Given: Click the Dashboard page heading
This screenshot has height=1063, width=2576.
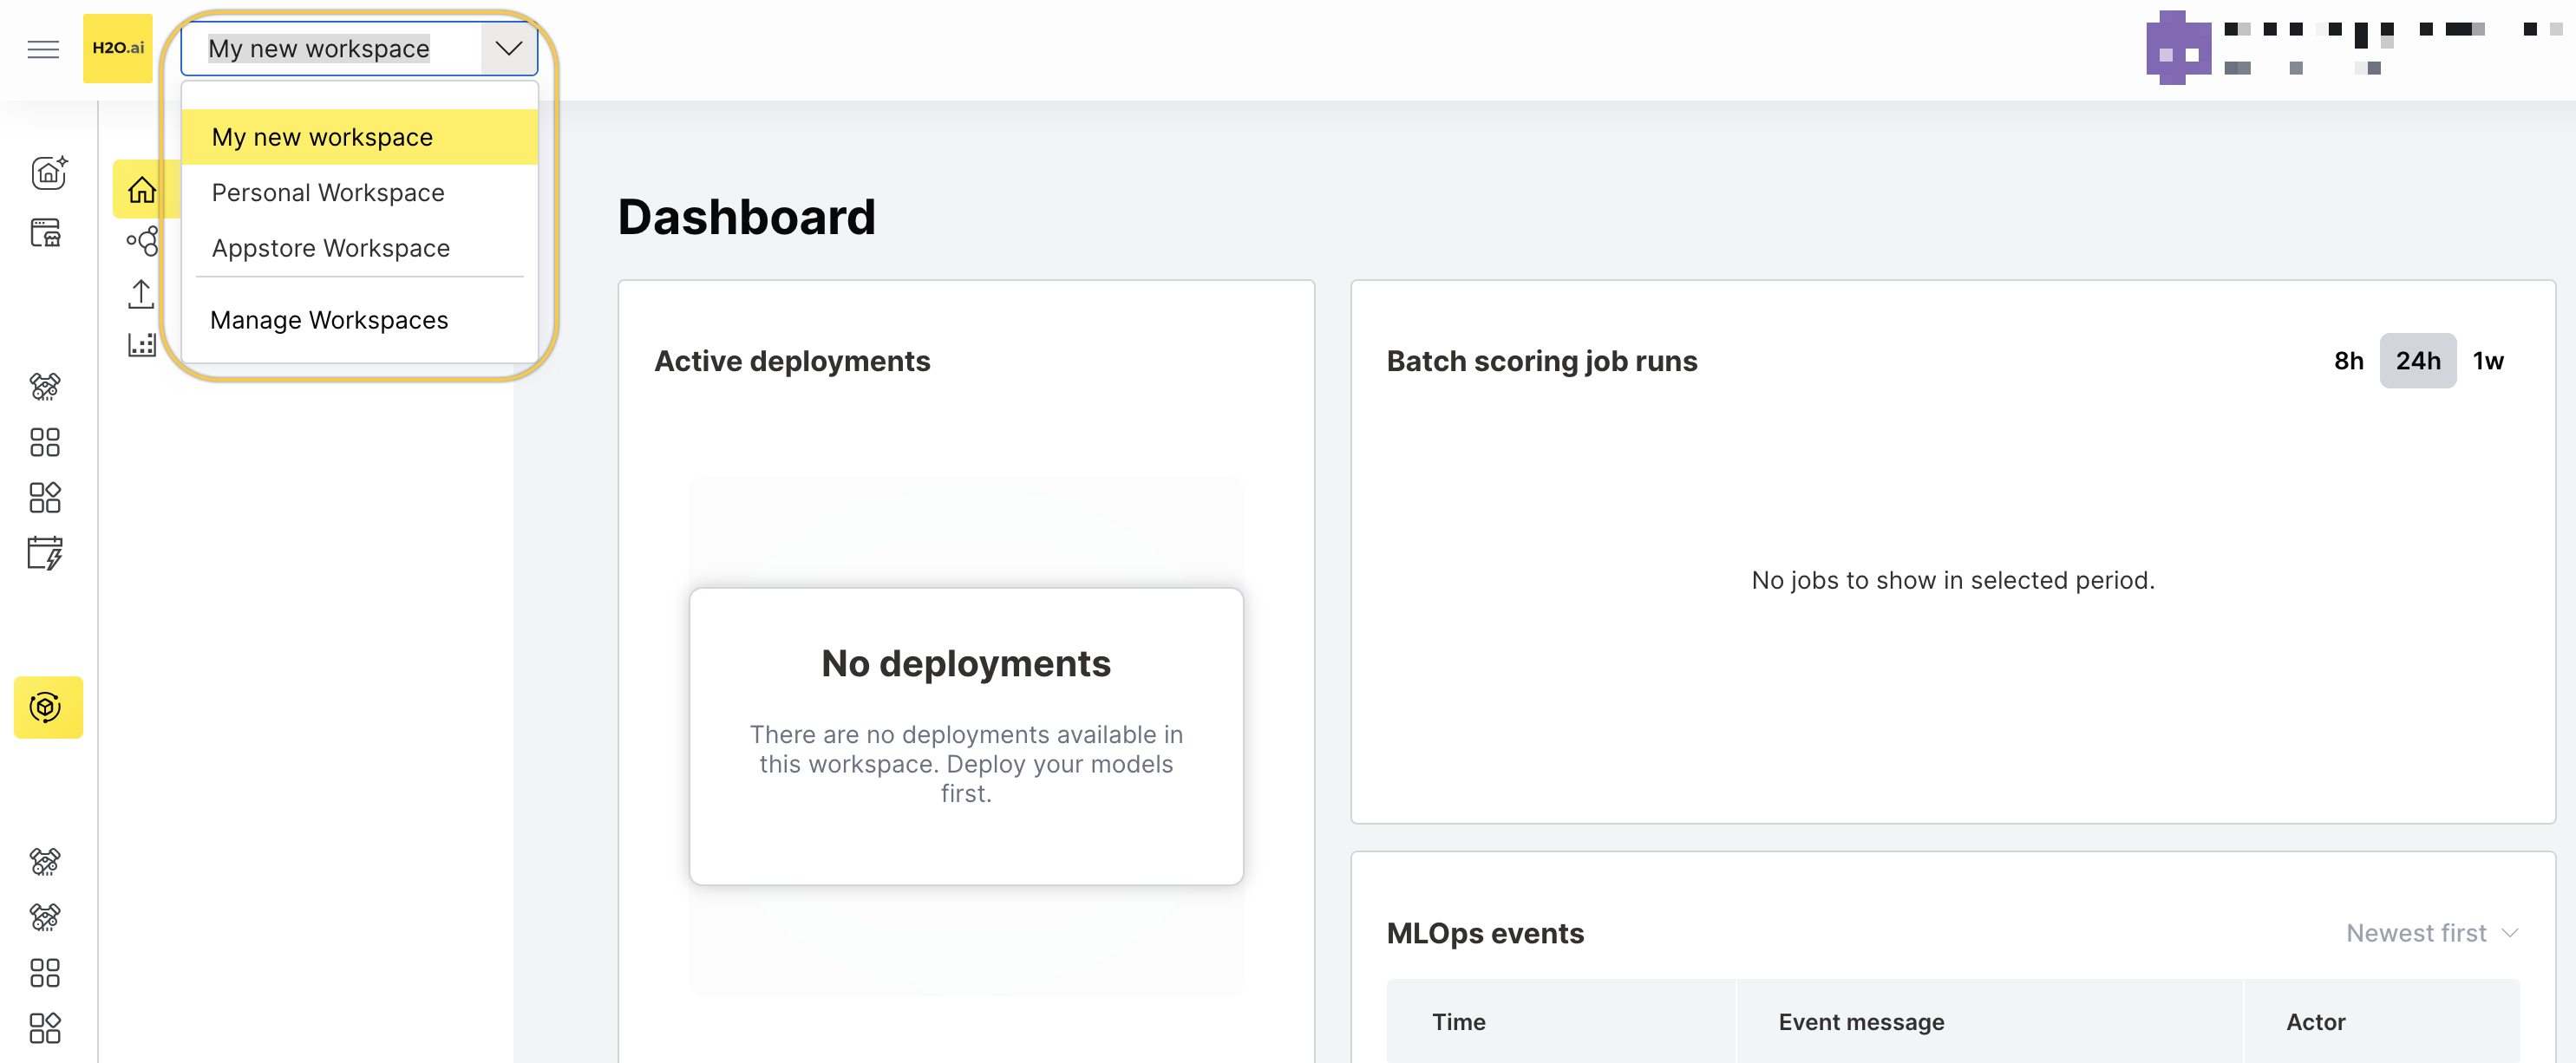Looking at the screenshot, I should click(x=746, y=217).
